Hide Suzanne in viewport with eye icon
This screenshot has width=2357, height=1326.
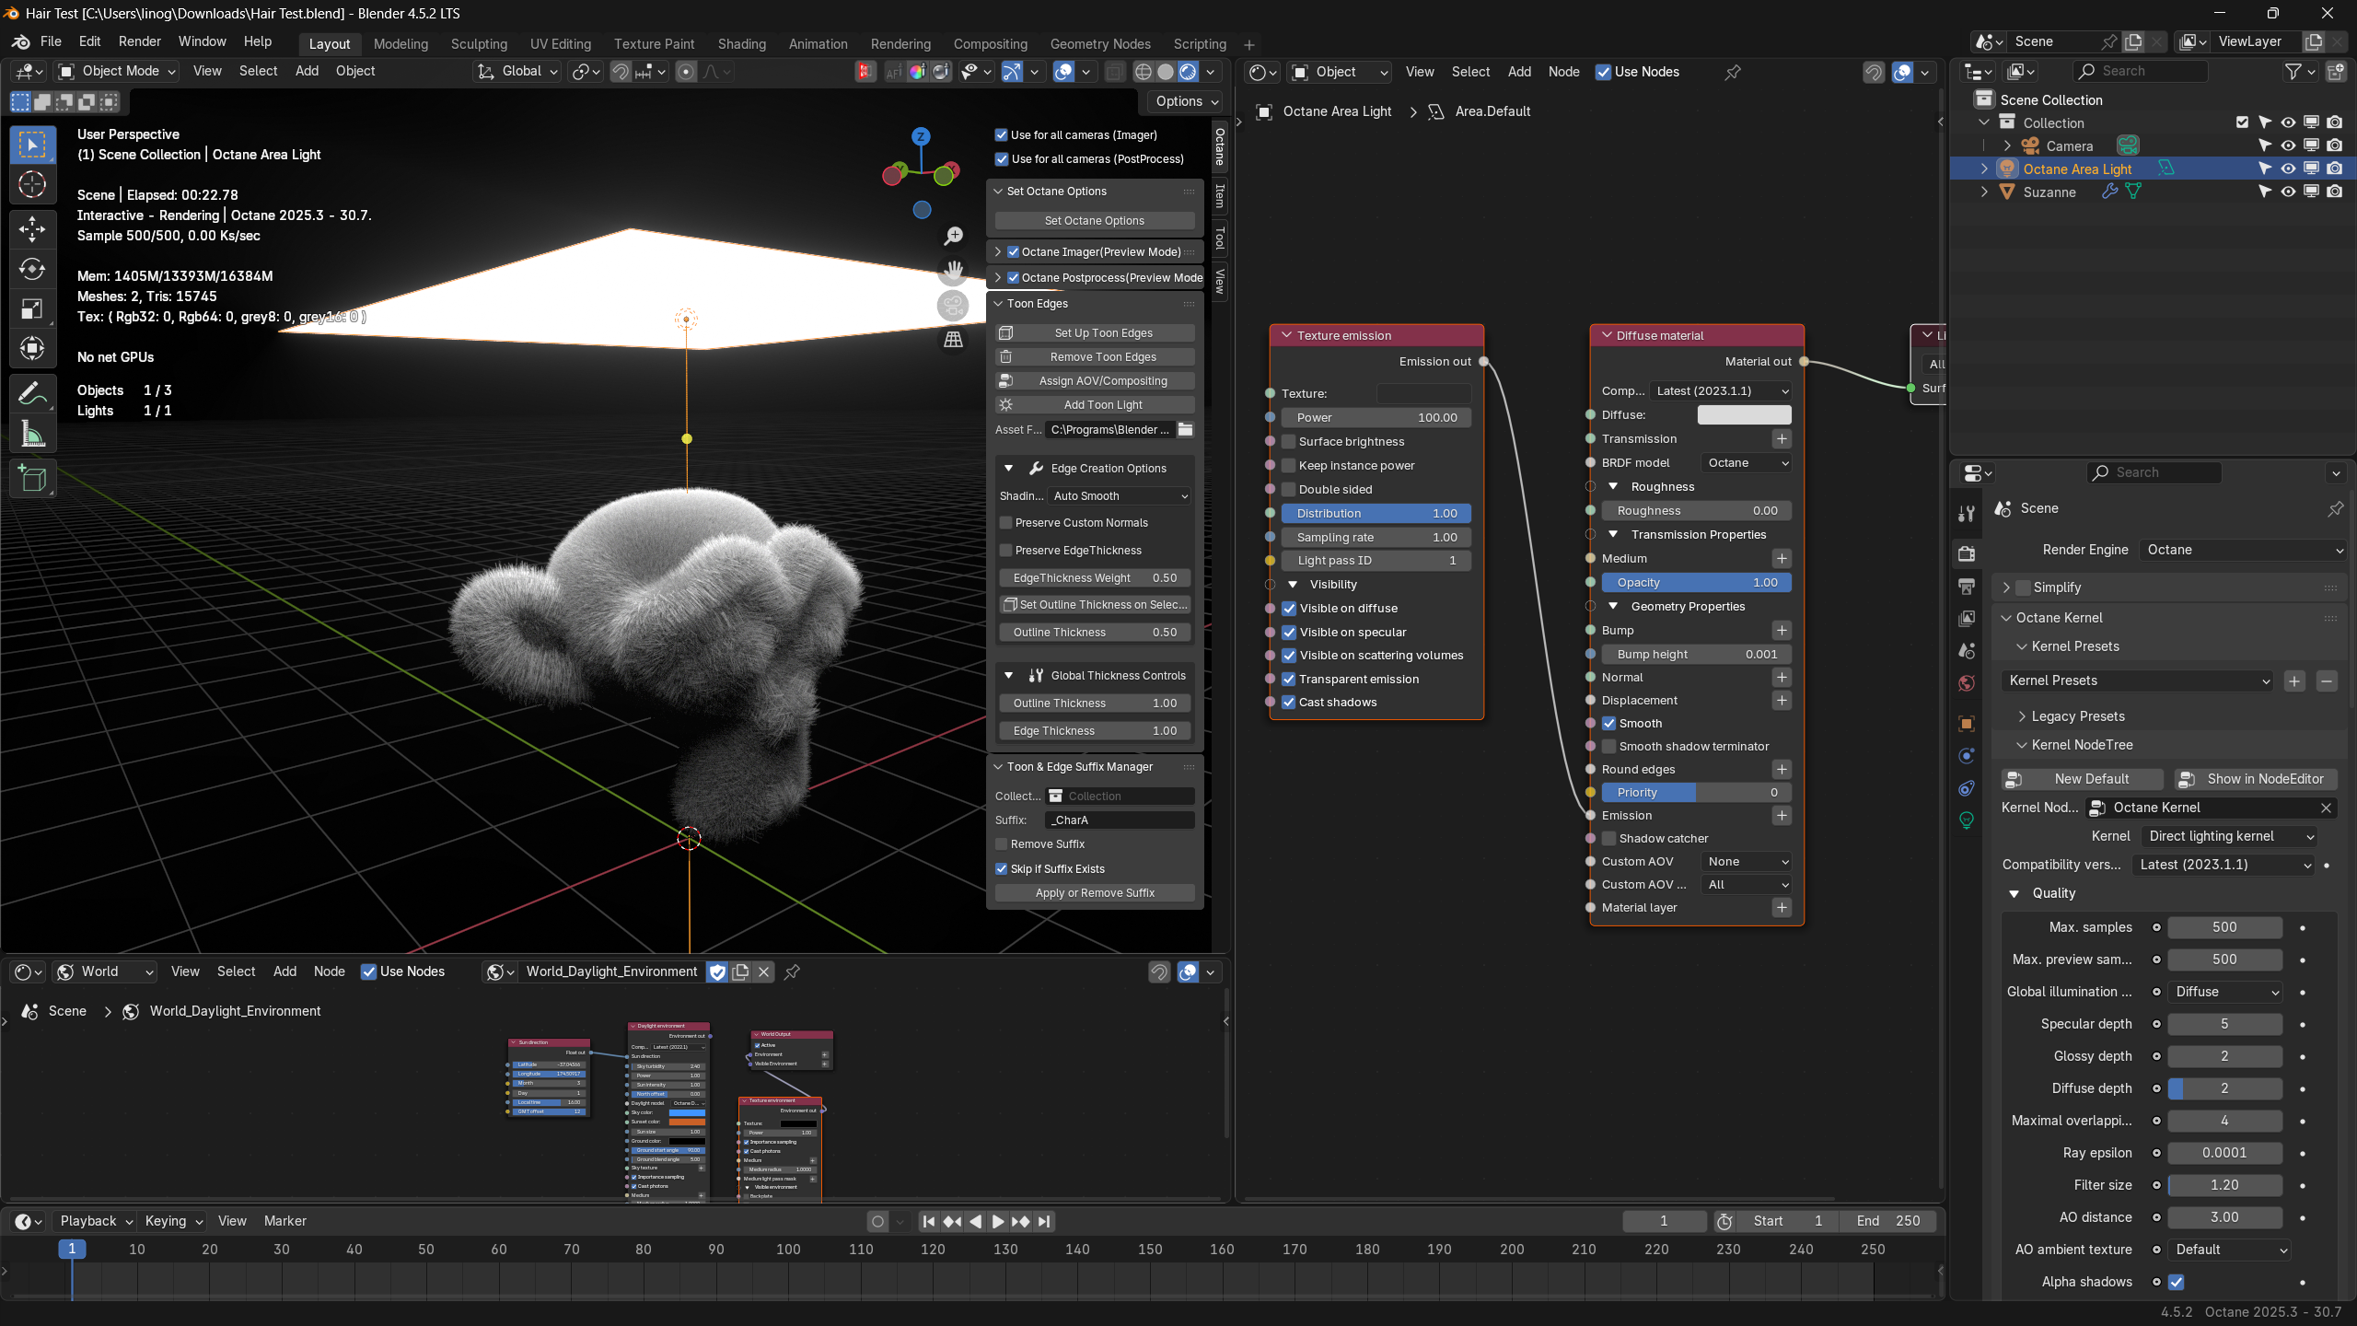coord(2288,192)
